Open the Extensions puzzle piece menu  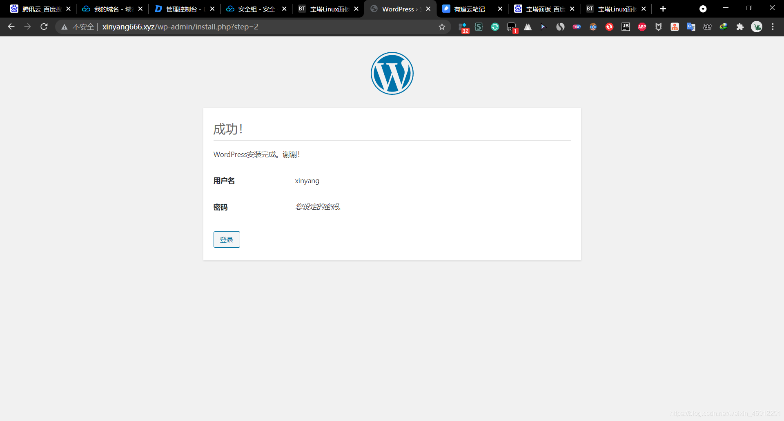(740, 27)
